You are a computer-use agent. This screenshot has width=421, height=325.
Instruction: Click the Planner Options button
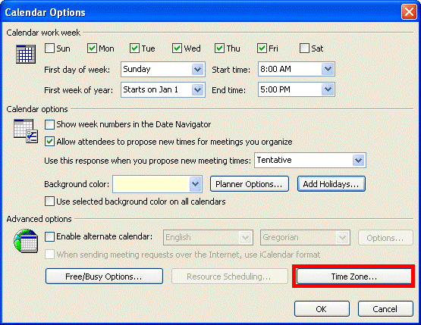point(250,184)
